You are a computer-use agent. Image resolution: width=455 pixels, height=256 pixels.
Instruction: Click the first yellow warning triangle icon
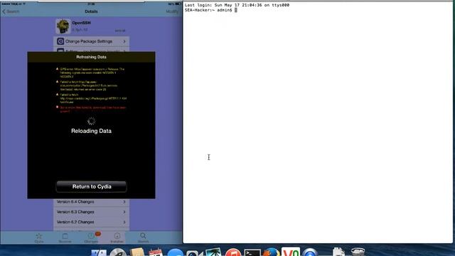pyautogui.click(x=57, y=69)
